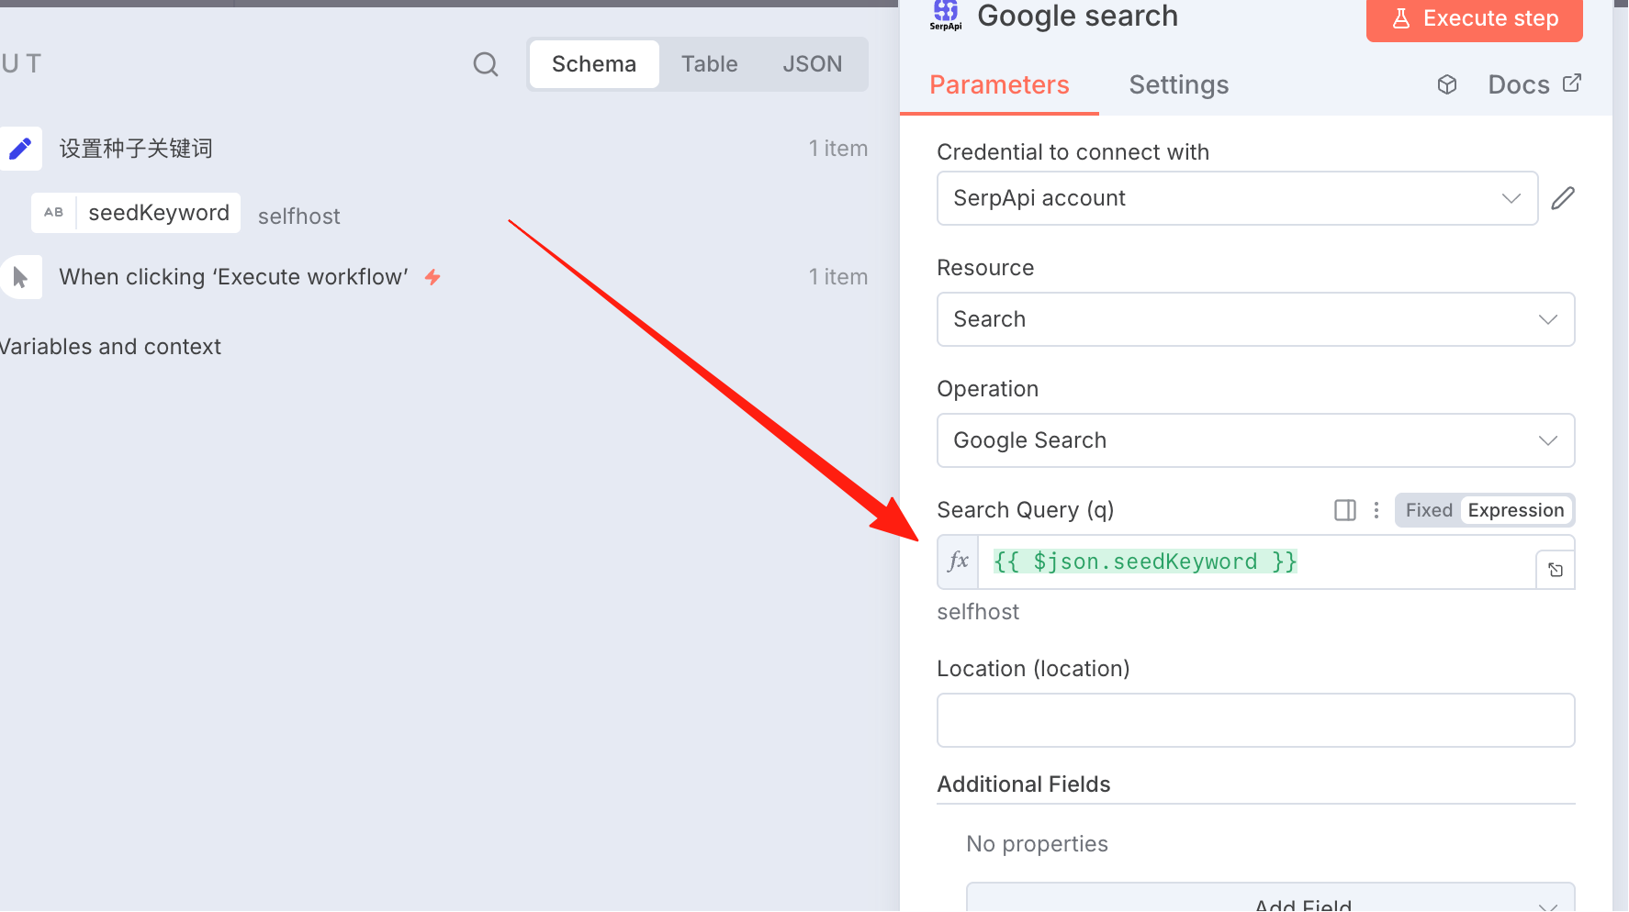Open expression editor via expand icon
Viewport: 1629px width, 912px height.
tap(1556, 571)
